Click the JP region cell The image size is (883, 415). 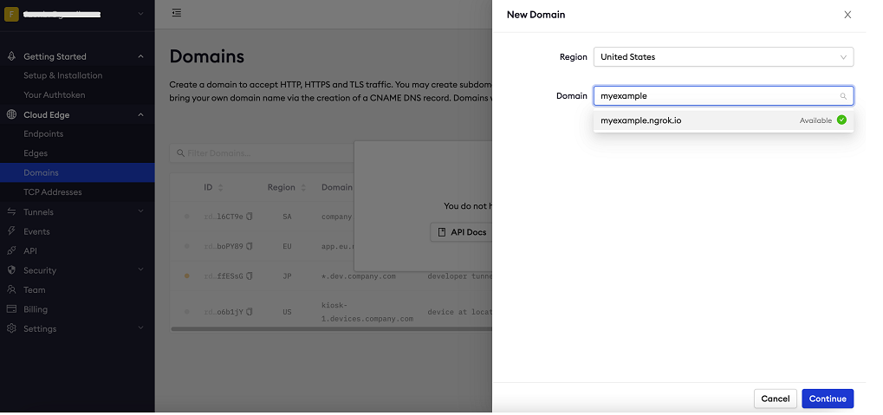click(287, 276)
